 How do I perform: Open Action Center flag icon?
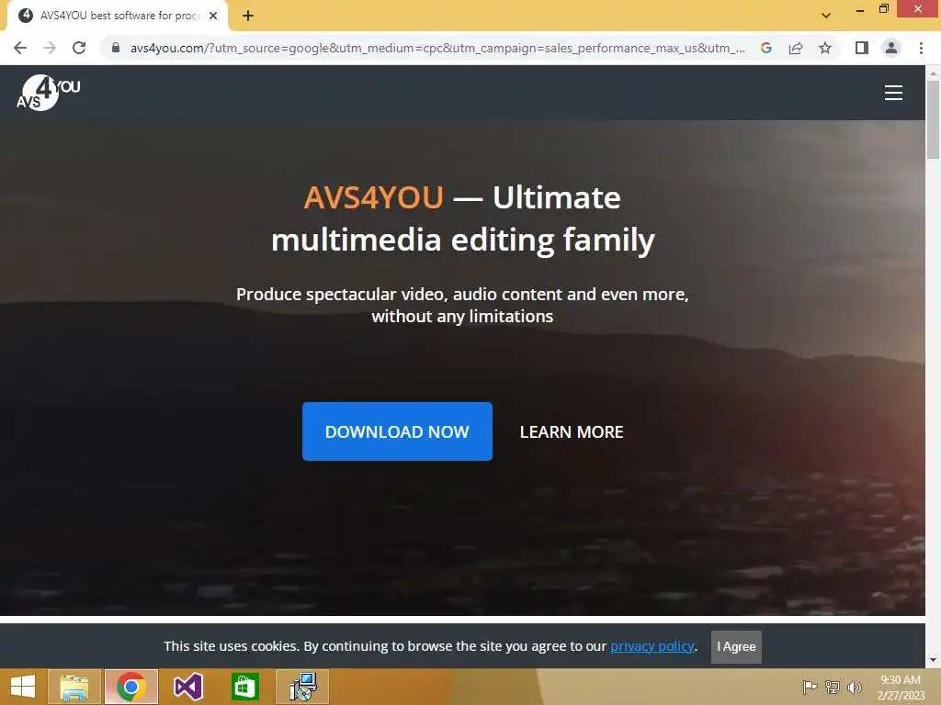[x=810, y=687]
